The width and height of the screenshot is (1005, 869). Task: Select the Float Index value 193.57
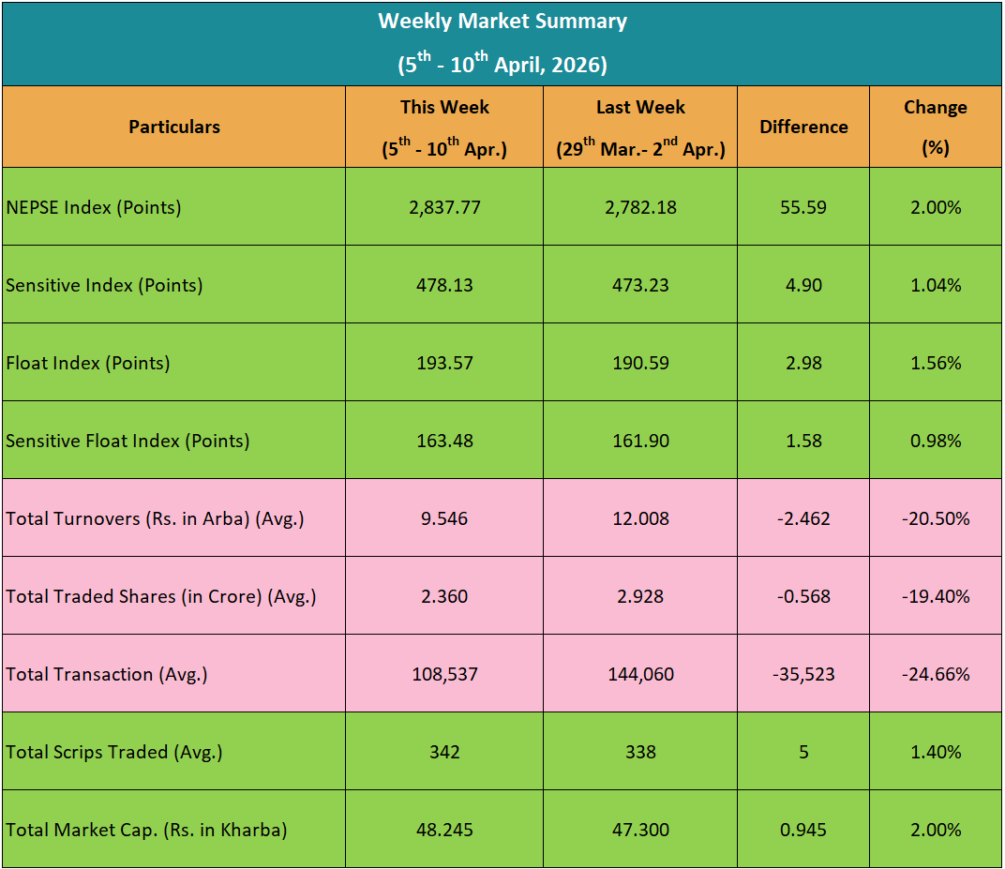click(x=444, y=363)
